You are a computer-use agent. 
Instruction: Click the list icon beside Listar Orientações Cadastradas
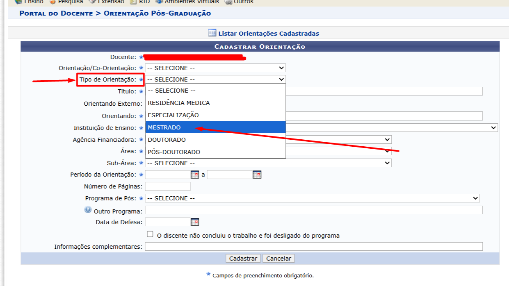pos(212,33)
